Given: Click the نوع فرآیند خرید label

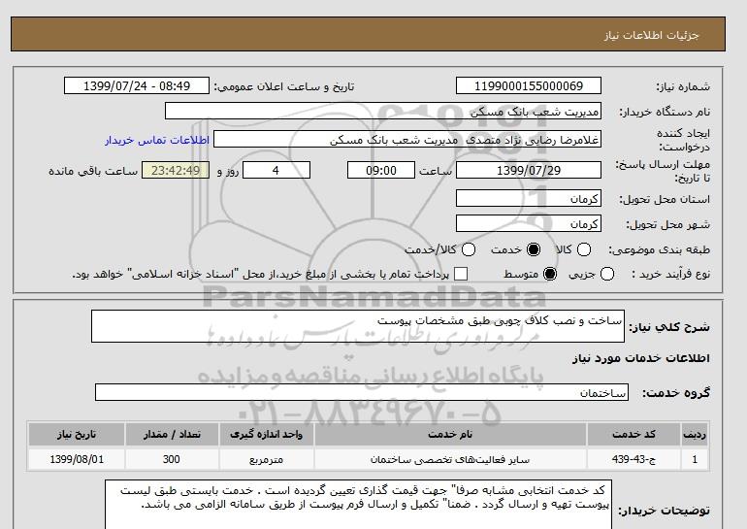Looking at the screenshot, I should (670, 274).
